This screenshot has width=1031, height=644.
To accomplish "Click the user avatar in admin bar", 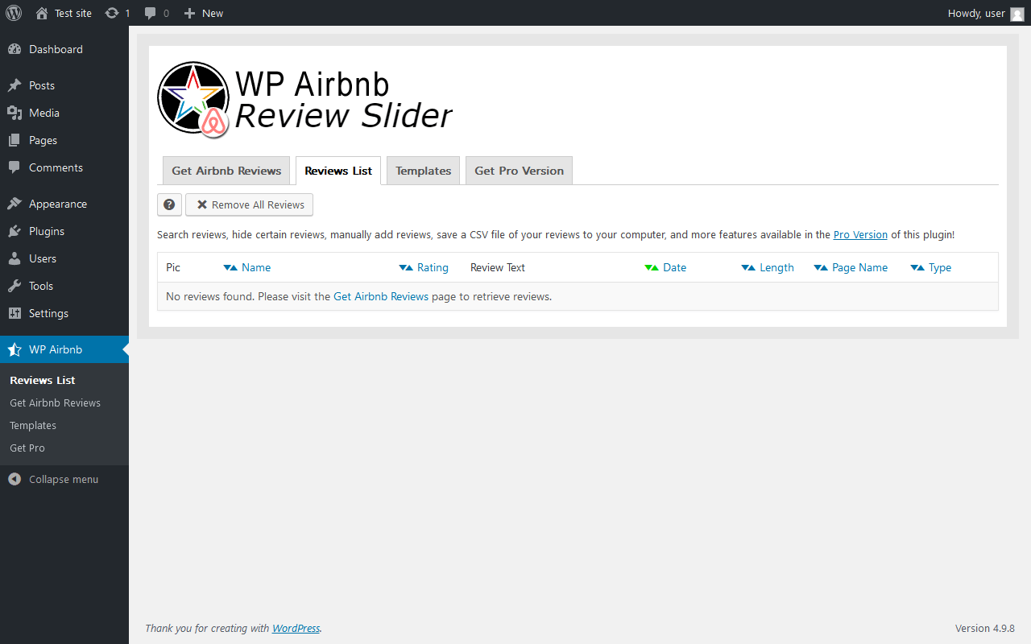I will 1017,13.
